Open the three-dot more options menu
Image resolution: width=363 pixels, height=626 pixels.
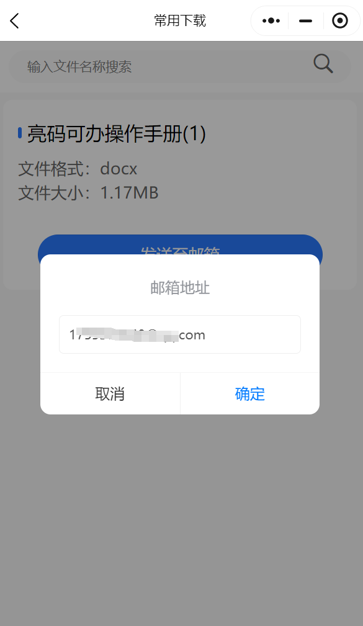tap(271, 20)
